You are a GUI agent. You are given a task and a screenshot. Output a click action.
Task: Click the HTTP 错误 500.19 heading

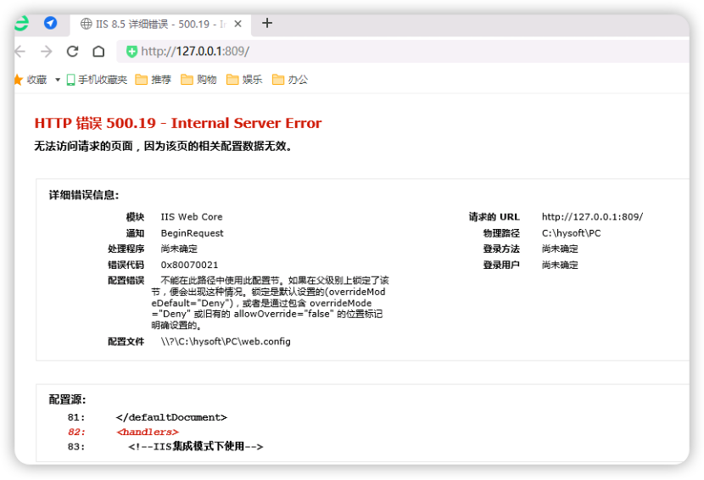pos(178,123)
